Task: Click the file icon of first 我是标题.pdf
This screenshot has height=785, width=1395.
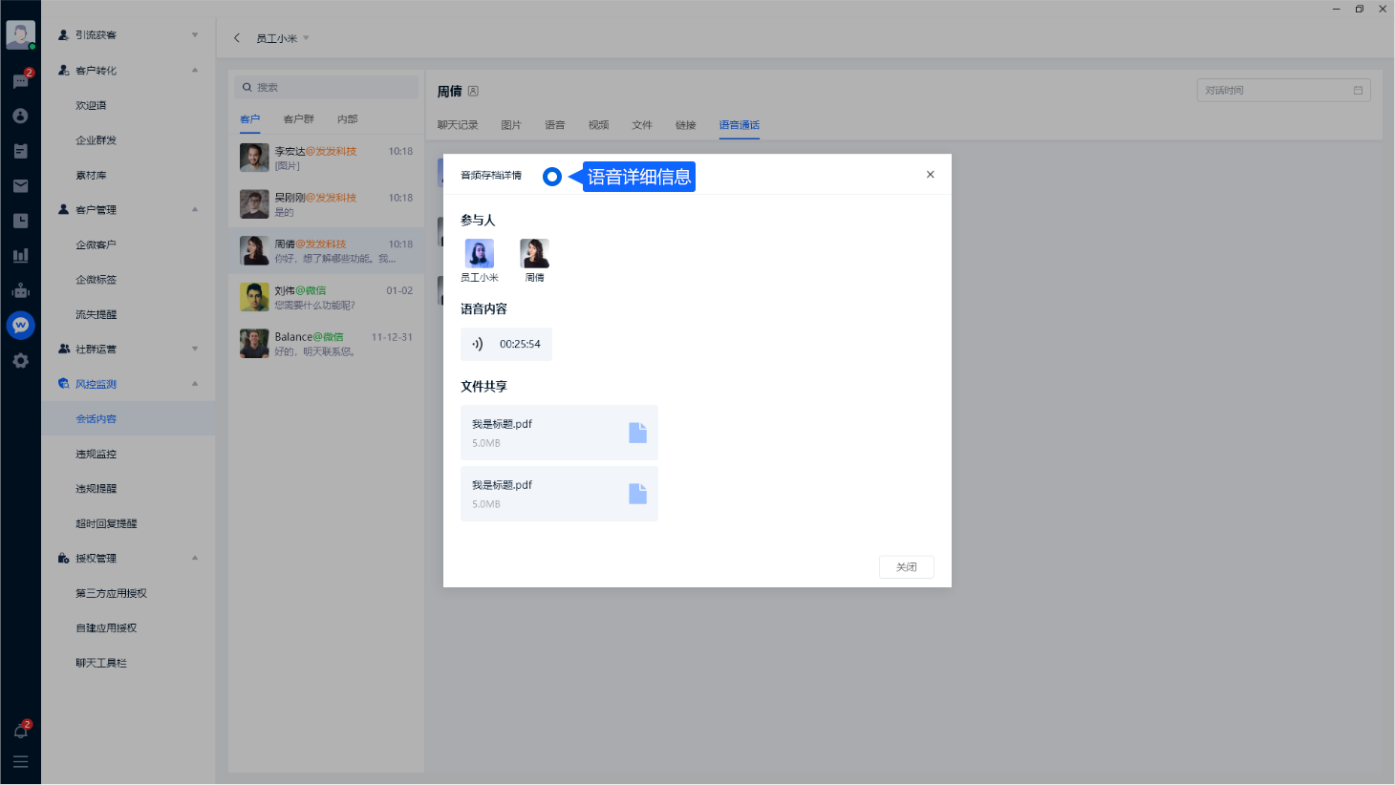Action: 637,433
